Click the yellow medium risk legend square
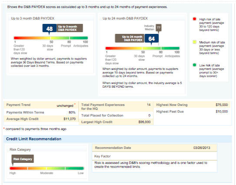The height and width of the screenshot is (185, 236). 194,42
